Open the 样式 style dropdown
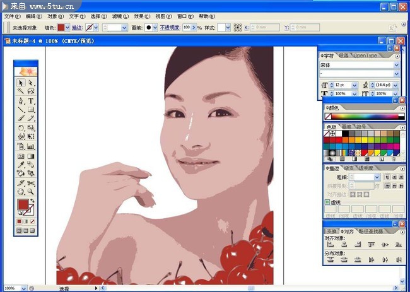The width and height of the screenshot is (410, 292). (x=228, y=28)
